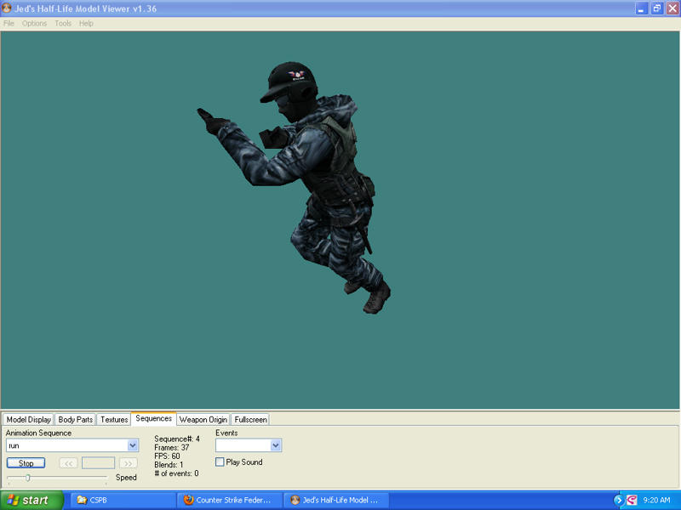Click the next frame >> button

click(x=129, y=463)
